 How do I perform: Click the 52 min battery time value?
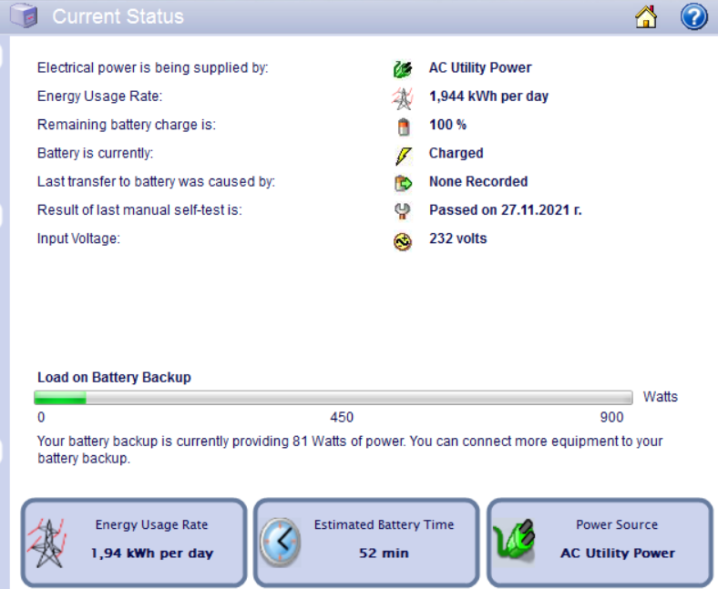pyautogui.click(x=384, y=553)
